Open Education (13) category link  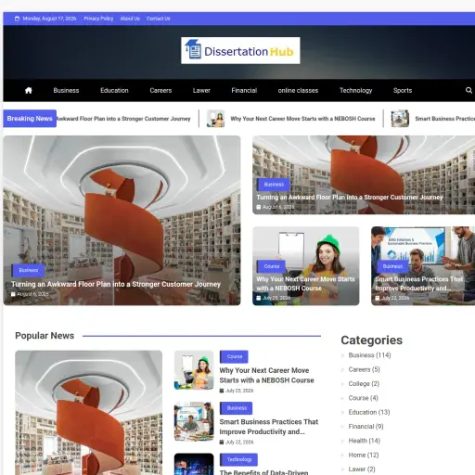(x=369, y=412)
